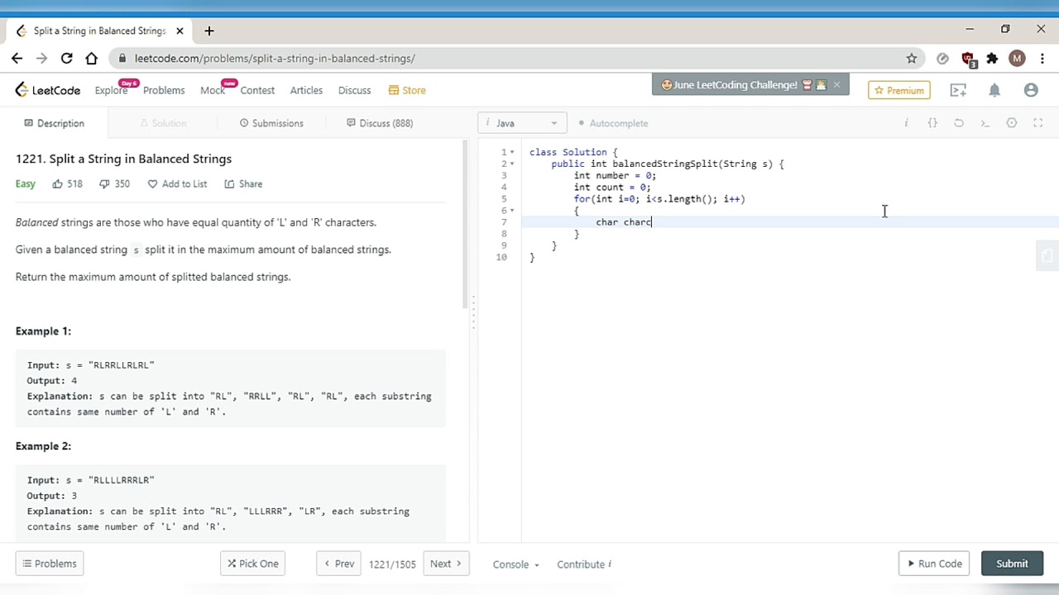Screen dimensions: 1059x595
Task: Like the problem with thumbs up 518
Action: (x=67, y=183)
